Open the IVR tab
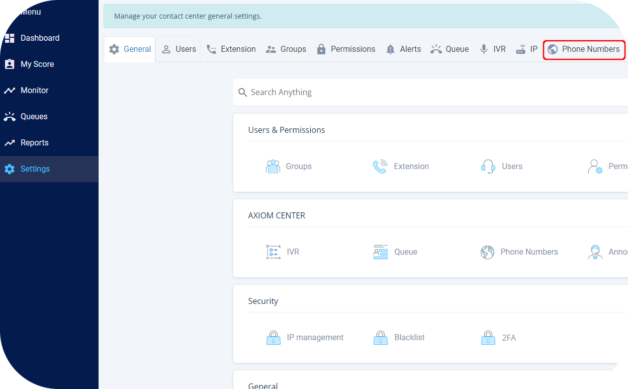628x389 pixels. click(x=493, y=49)
